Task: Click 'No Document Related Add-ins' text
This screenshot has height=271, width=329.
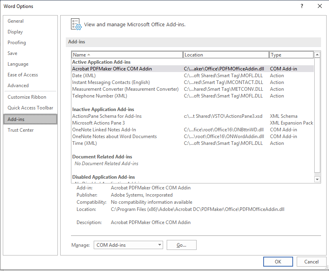Action: tap(106, 164)
